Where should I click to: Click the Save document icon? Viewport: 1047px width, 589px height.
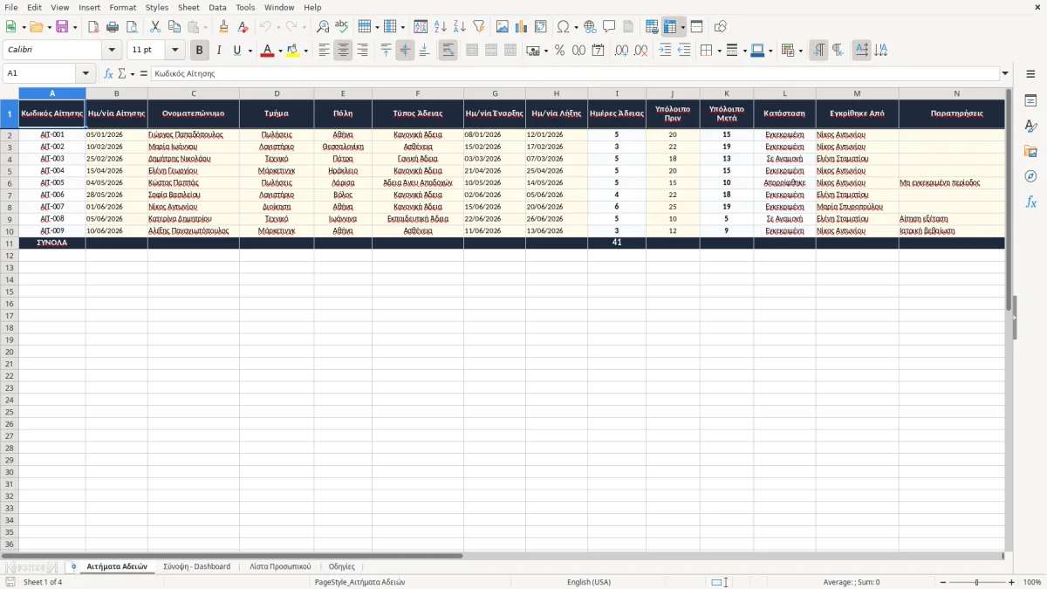click(x=62, y=27)
